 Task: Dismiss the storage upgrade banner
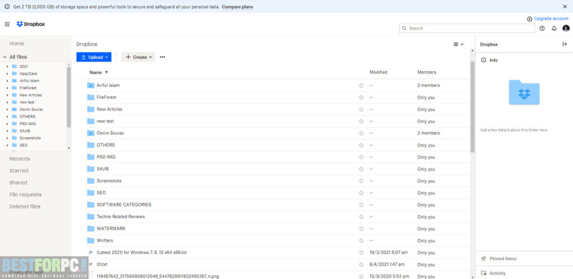pyautogui.click(x=565, y=7)
